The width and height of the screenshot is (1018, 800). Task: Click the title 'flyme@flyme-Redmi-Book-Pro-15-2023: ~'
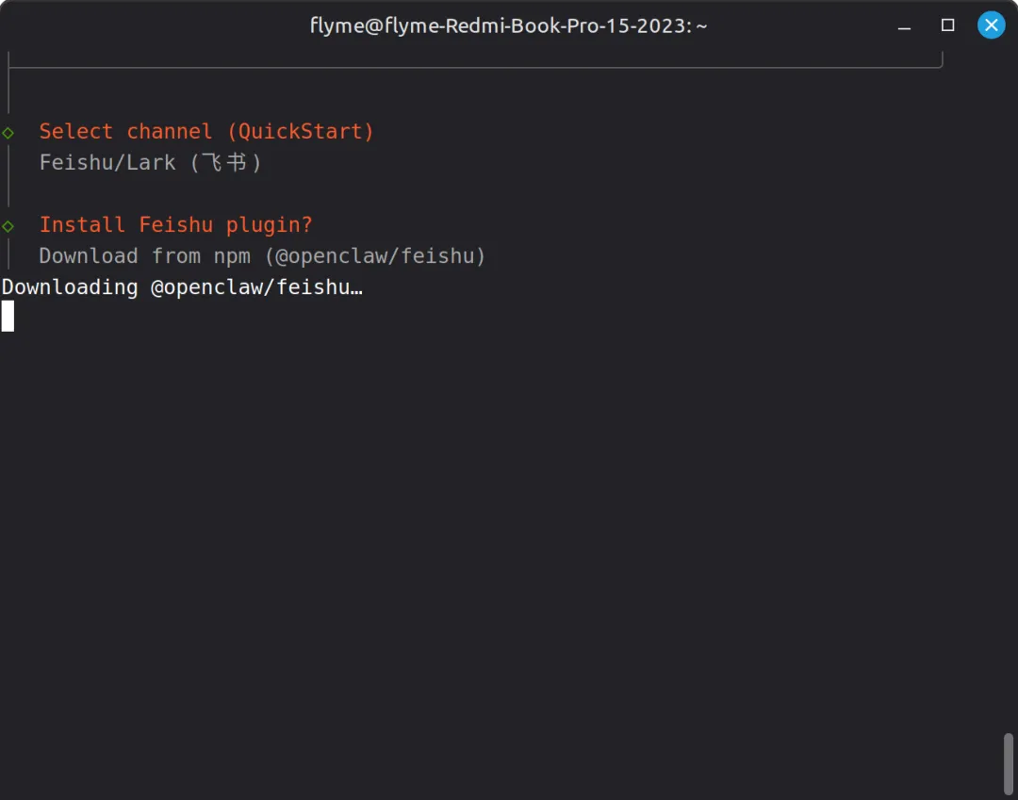click(x=508, y=26)
